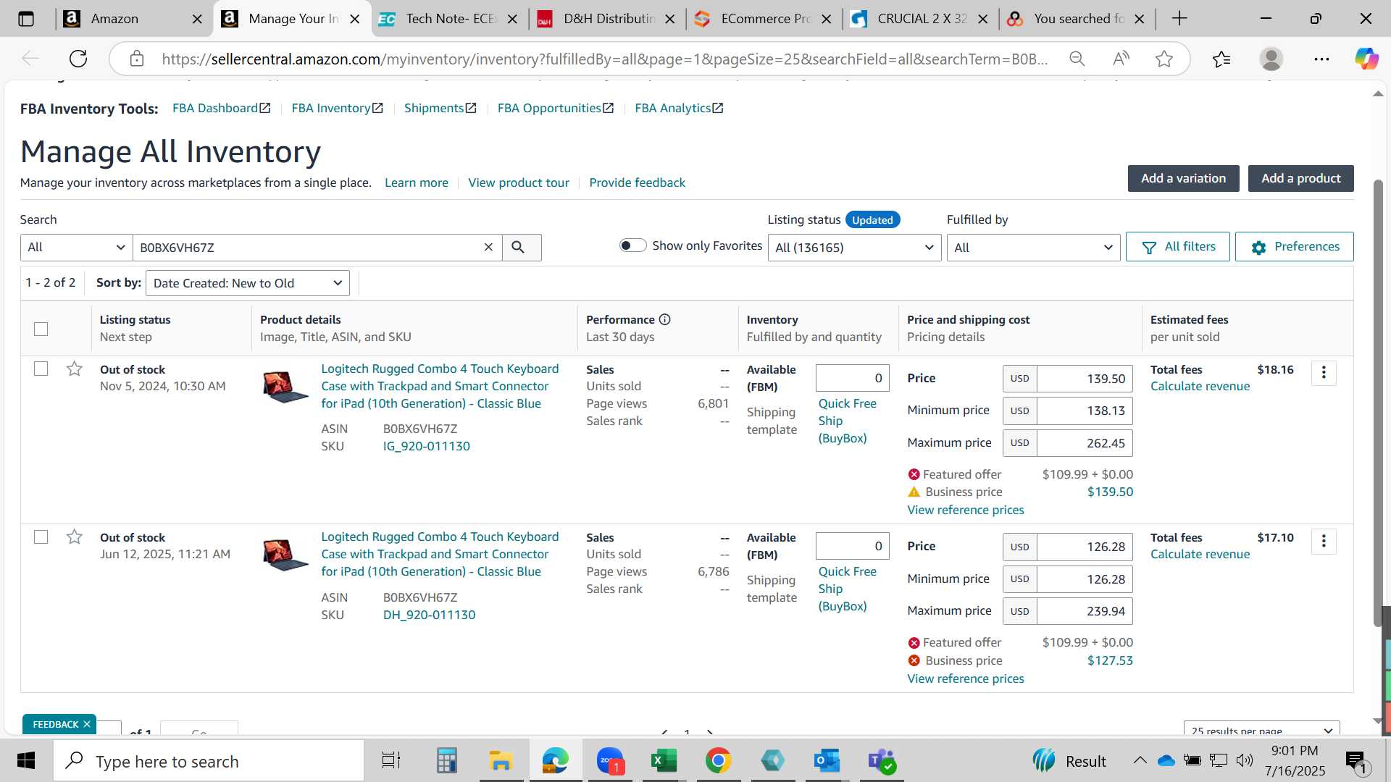Viewport: 1391px width, 782px height.
Task: Check the select-all header checkbox
Action: [41, 329]
